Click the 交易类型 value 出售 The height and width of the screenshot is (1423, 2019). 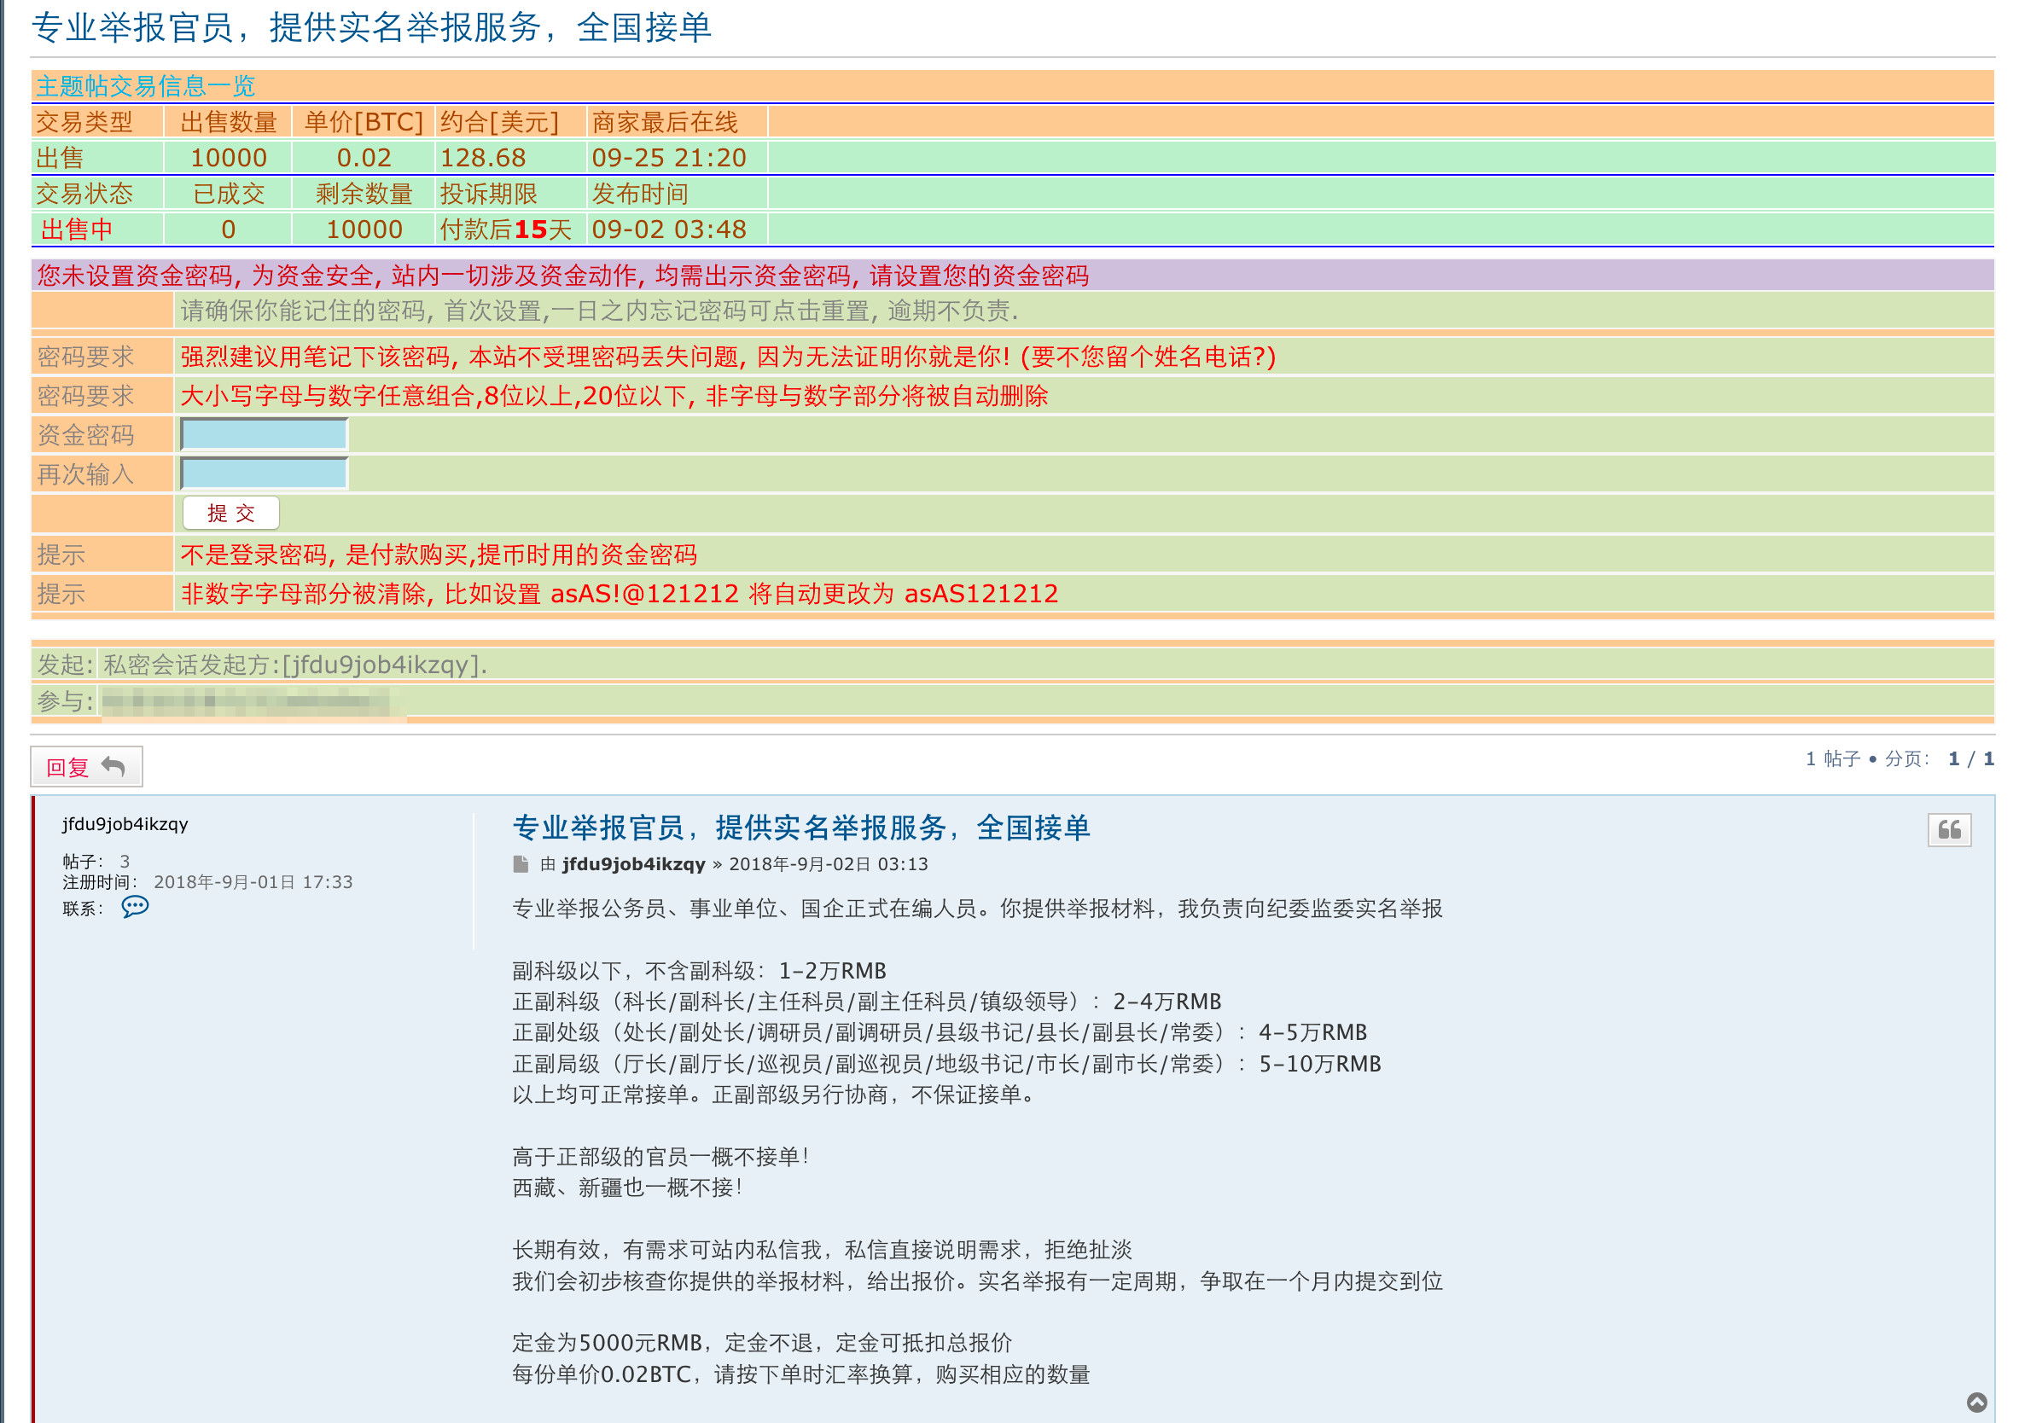point(60,157)
